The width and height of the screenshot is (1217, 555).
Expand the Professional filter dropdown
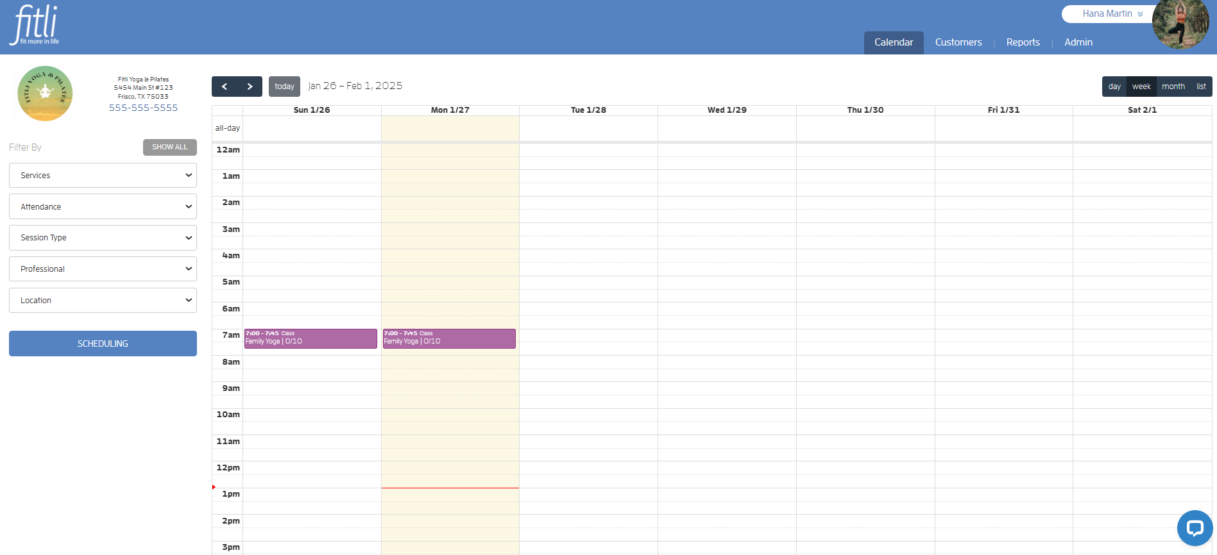[x=103, y=269]
